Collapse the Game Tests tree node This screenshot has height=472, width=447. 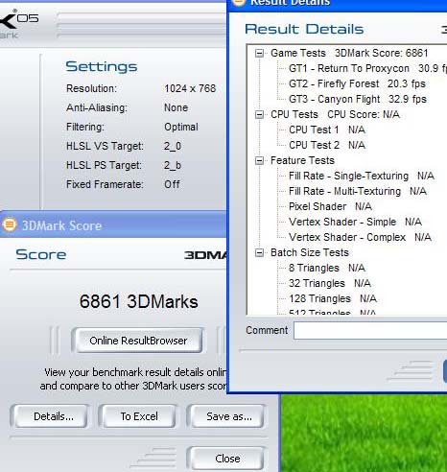[x=260, y=53]
